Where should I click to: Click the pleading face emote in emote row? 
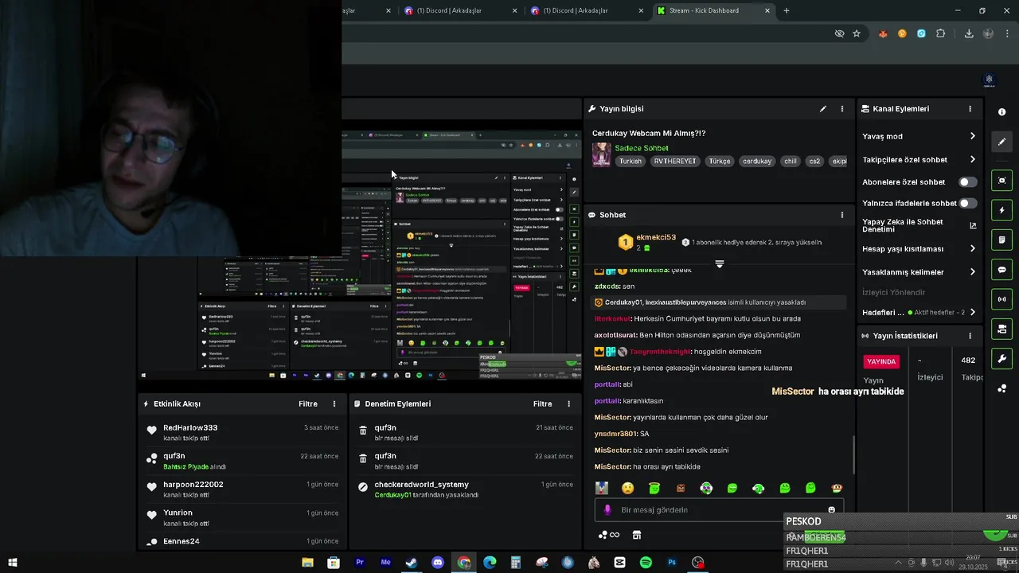coord(628,488)
